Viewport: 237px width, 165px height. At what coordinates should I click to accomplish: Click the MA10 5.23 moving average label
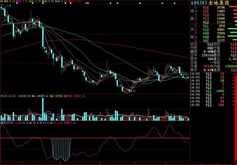point(22,1)
